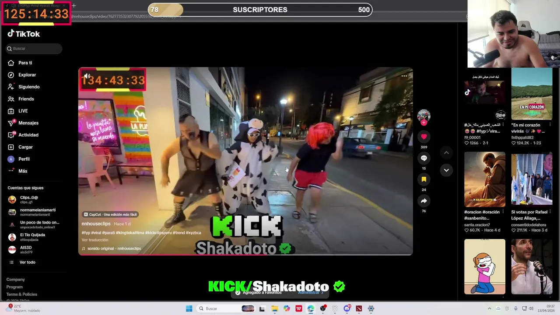Screen dimensions: 560x315
Task: Open sonido original - nnhouseclips sound
Action: 111,248
